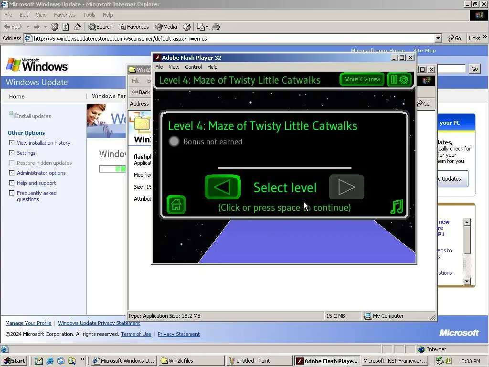
Task: Click the IE Media toolbar button
Action: (166, 27)
